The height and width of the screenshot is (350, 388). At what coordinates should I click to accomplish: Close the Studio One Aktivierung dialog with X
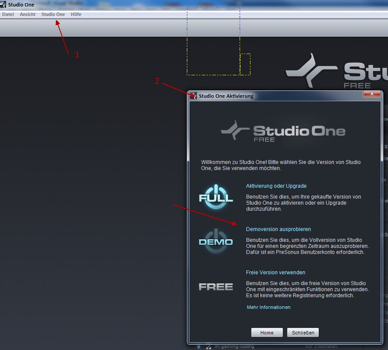(372, 93)
